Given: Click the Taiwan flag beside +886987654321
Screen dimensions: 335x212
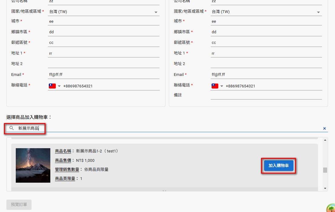Looking at the screenshot, I should point(52,86).
